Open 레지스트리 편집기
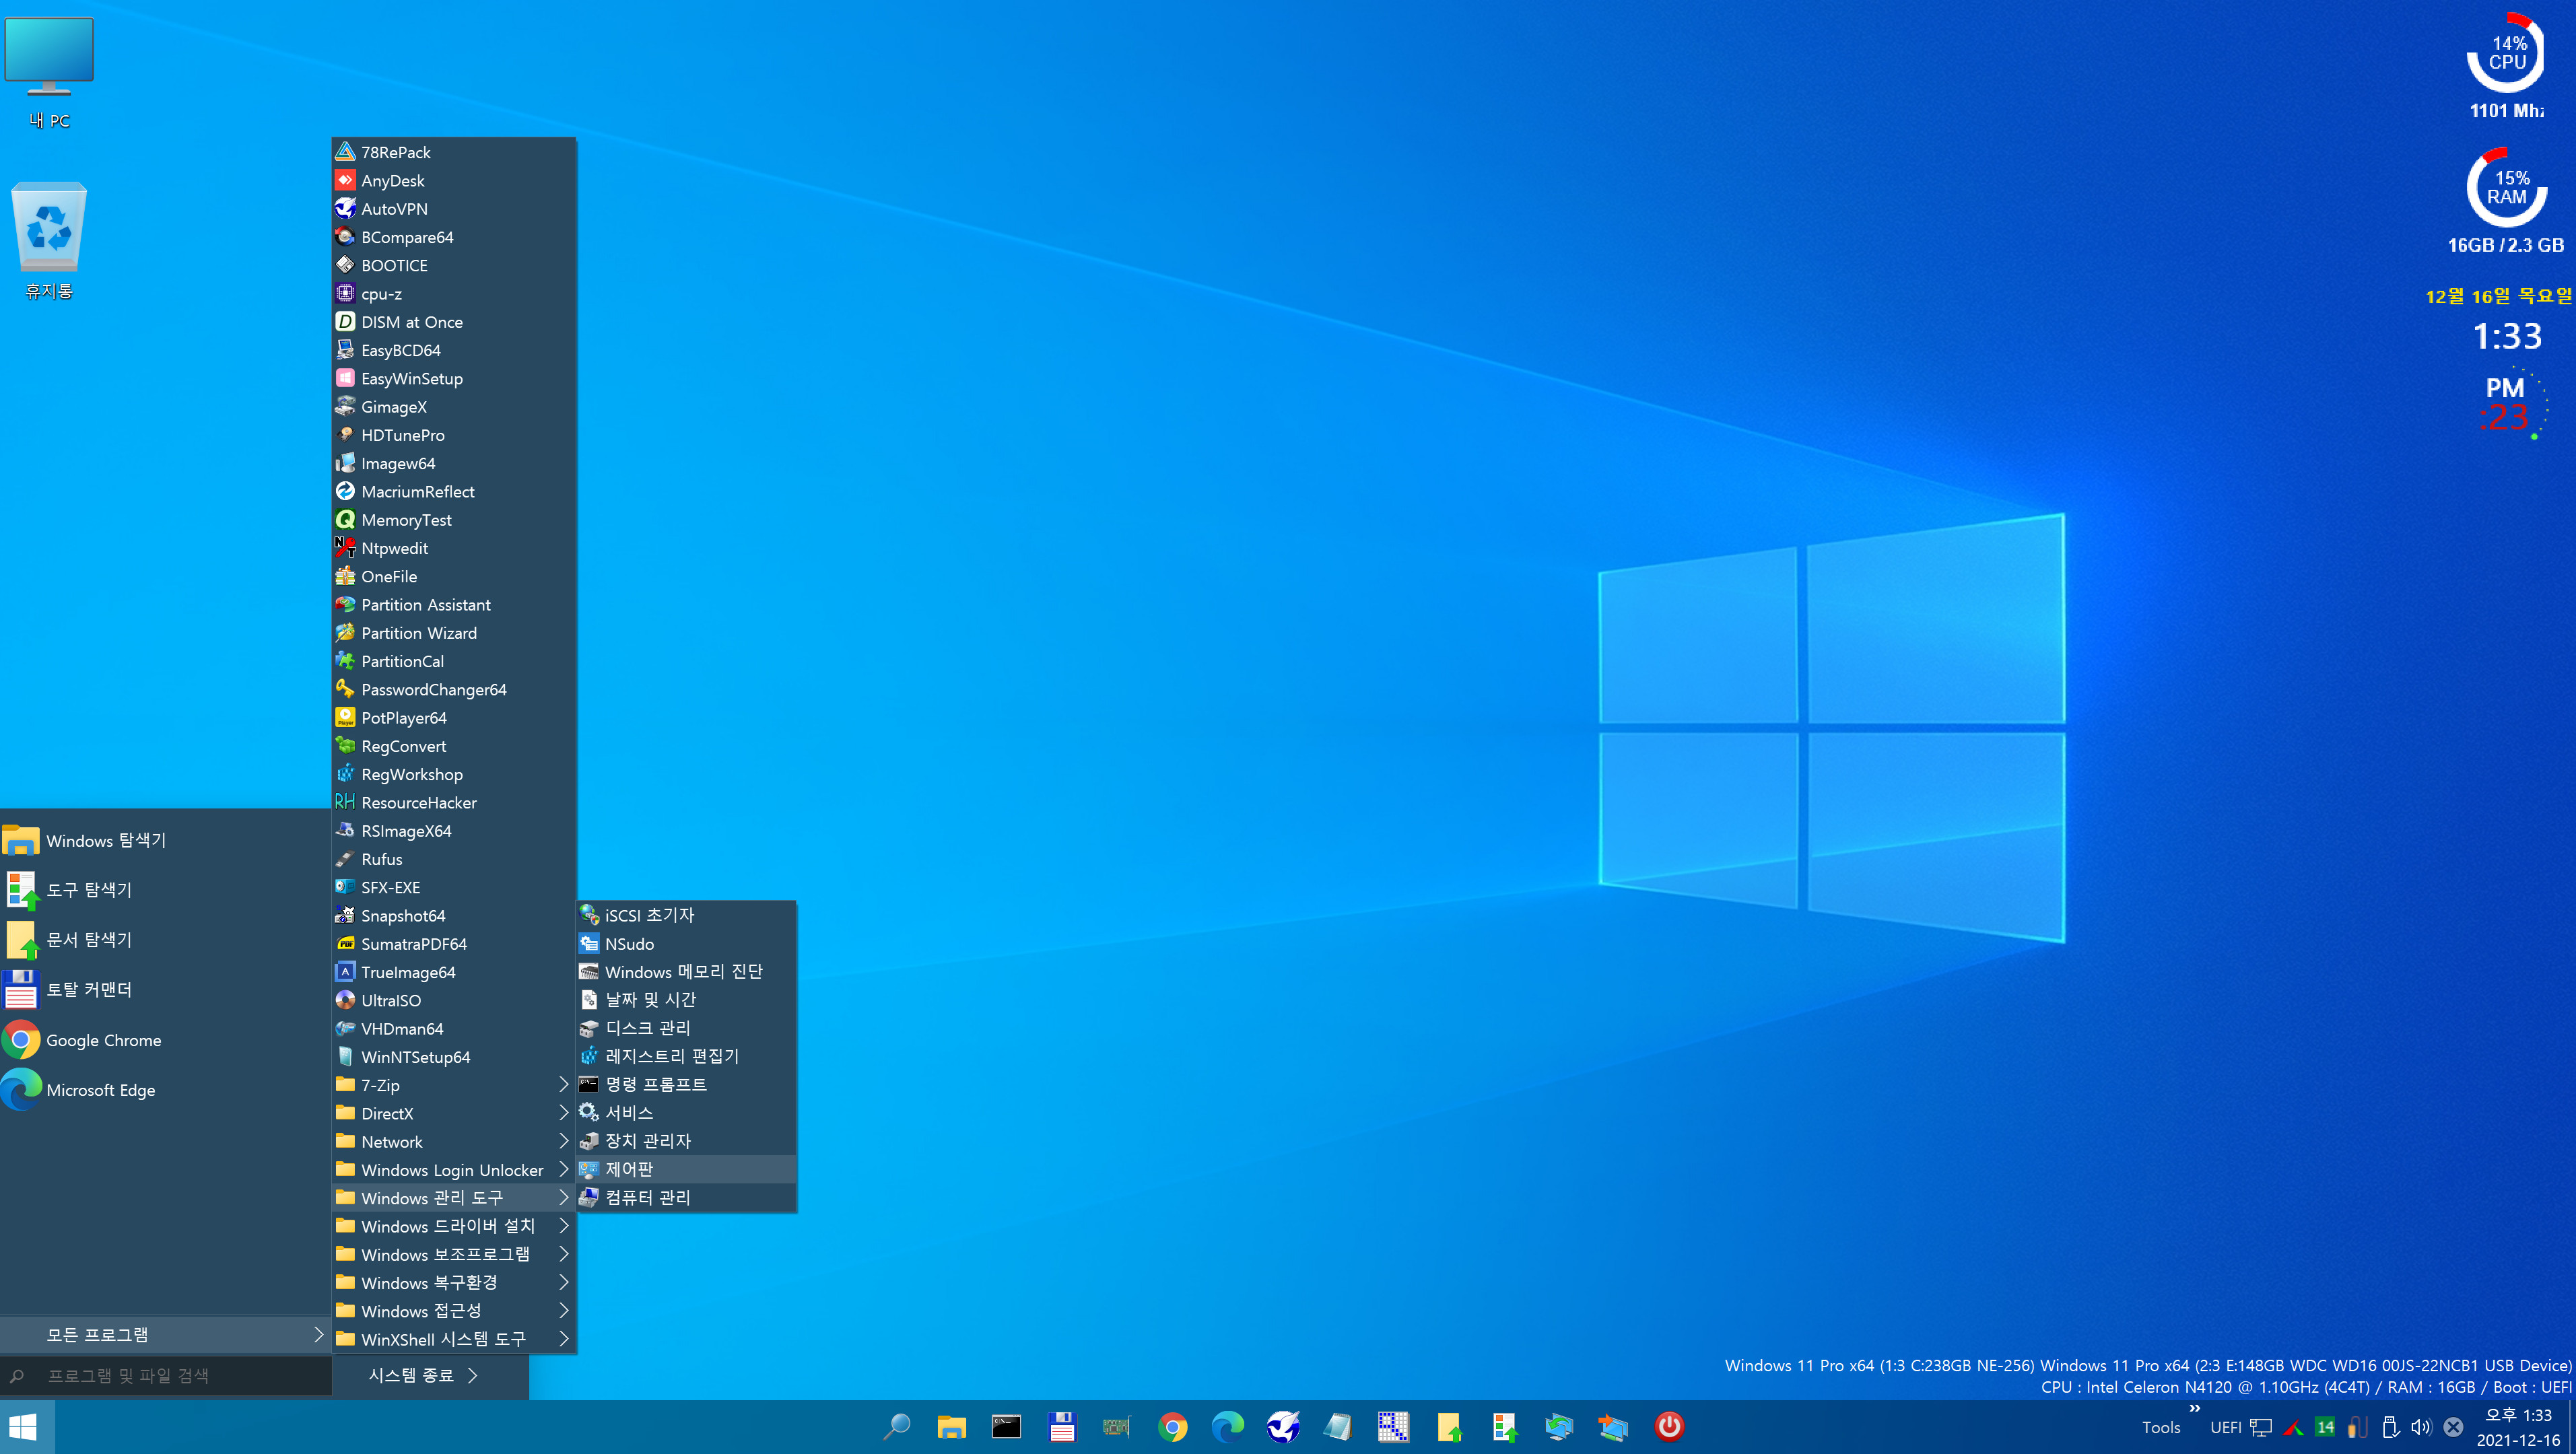 [686, 1056]
